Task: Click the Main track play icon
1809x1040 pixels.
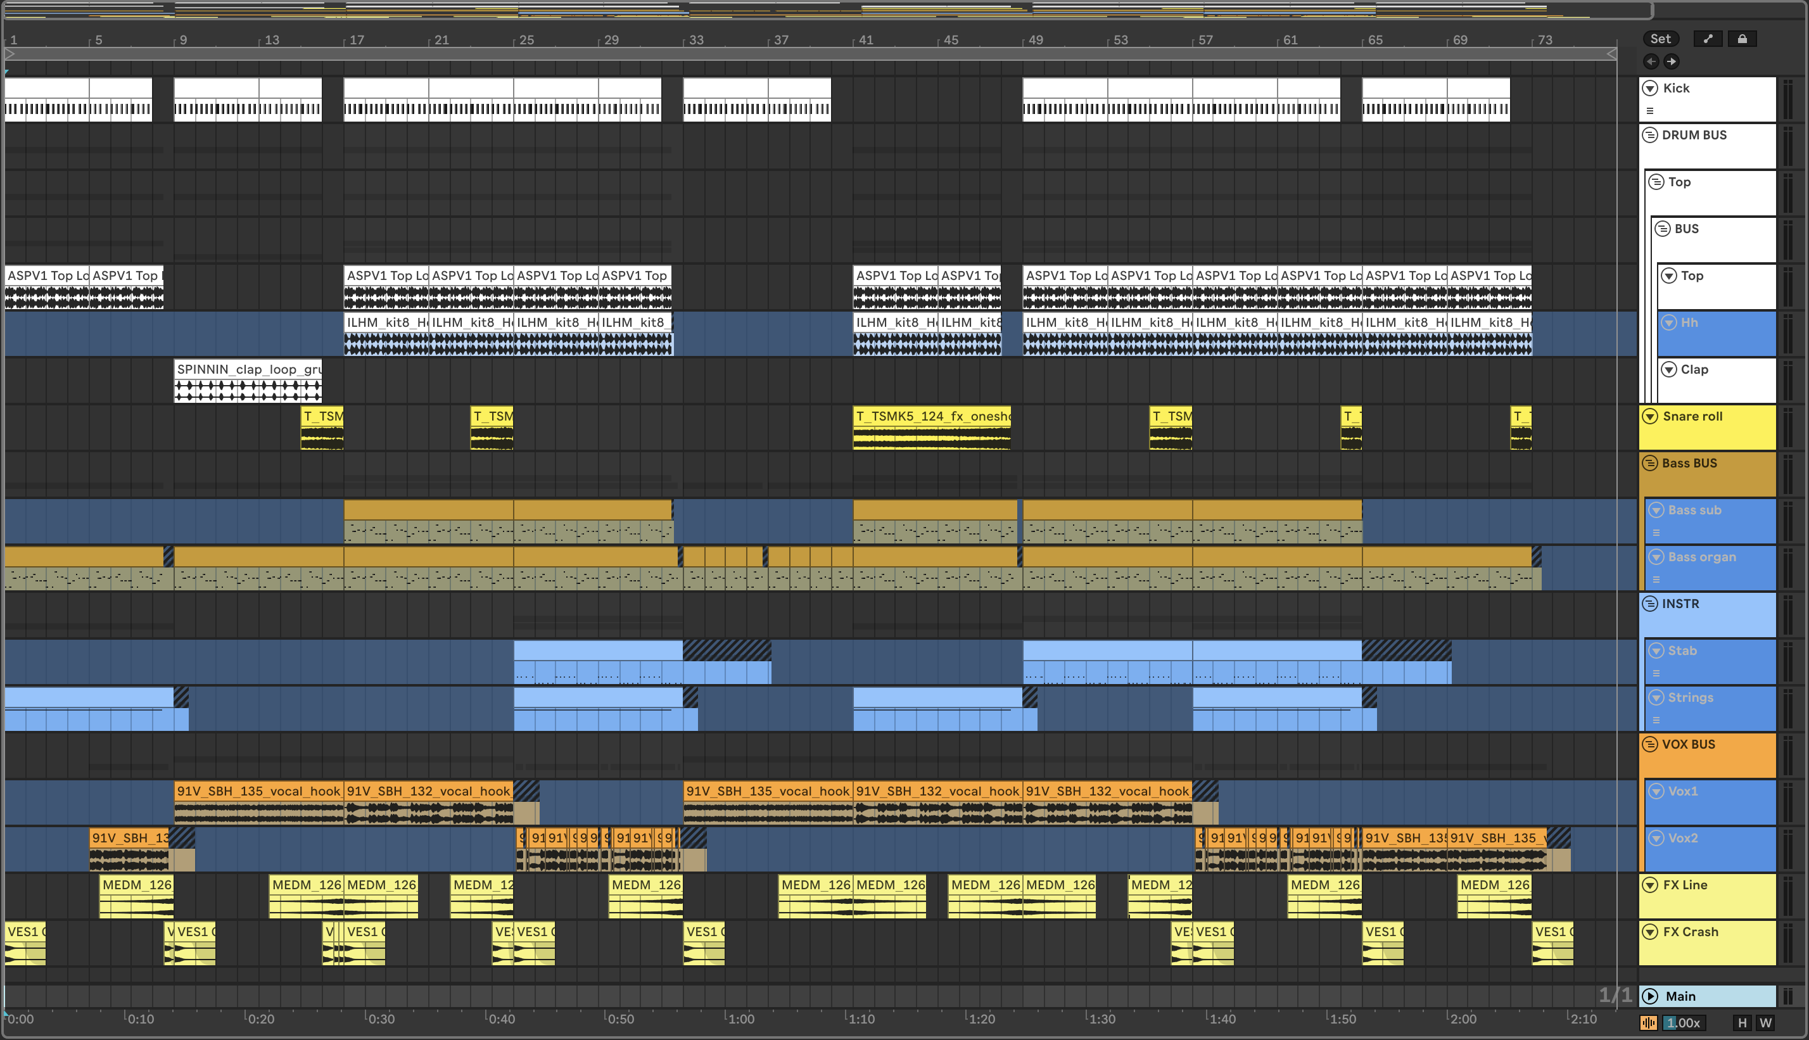Action: point(1651,996)
